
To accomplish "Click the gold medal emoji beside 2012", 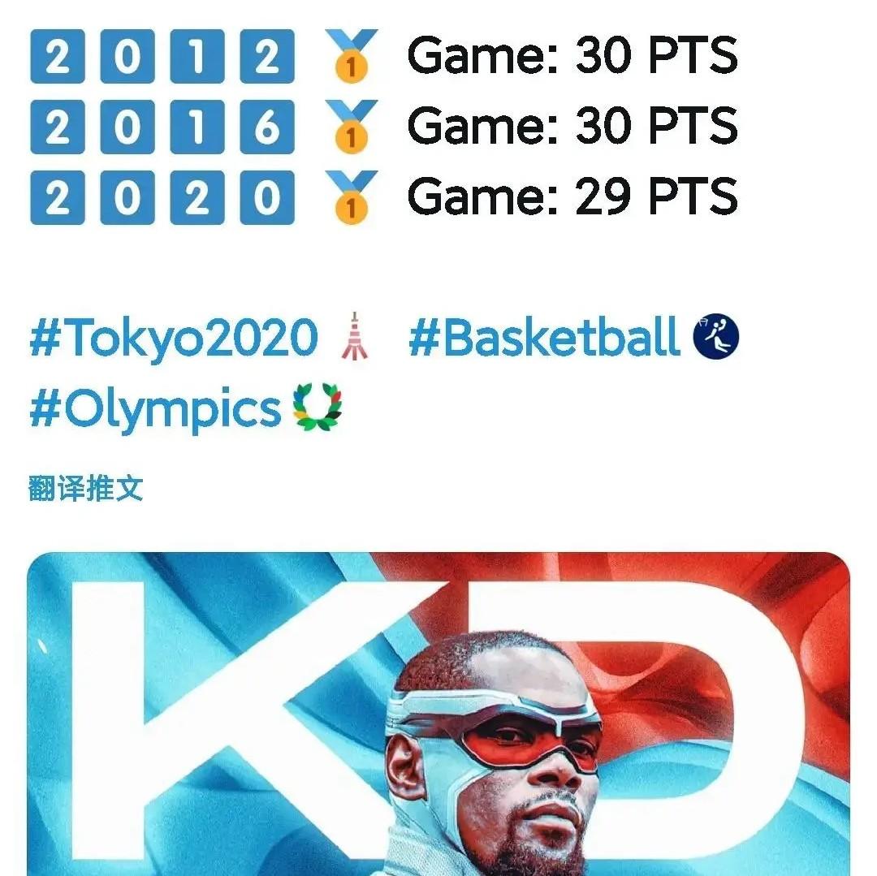I will (350, 55).
